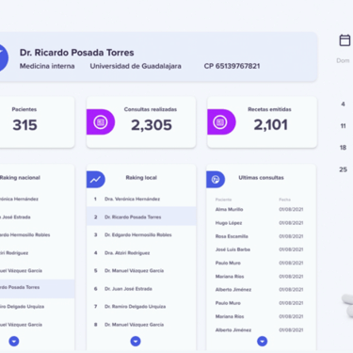Select Dra. Atziri Rodríguez in Raking local
This screenshot has width=353, height=353.
click(x=141, y=252)
